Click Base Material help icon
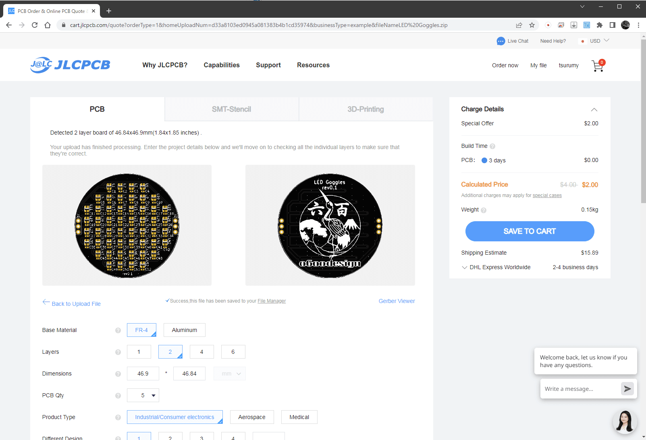 pos(118,330)
